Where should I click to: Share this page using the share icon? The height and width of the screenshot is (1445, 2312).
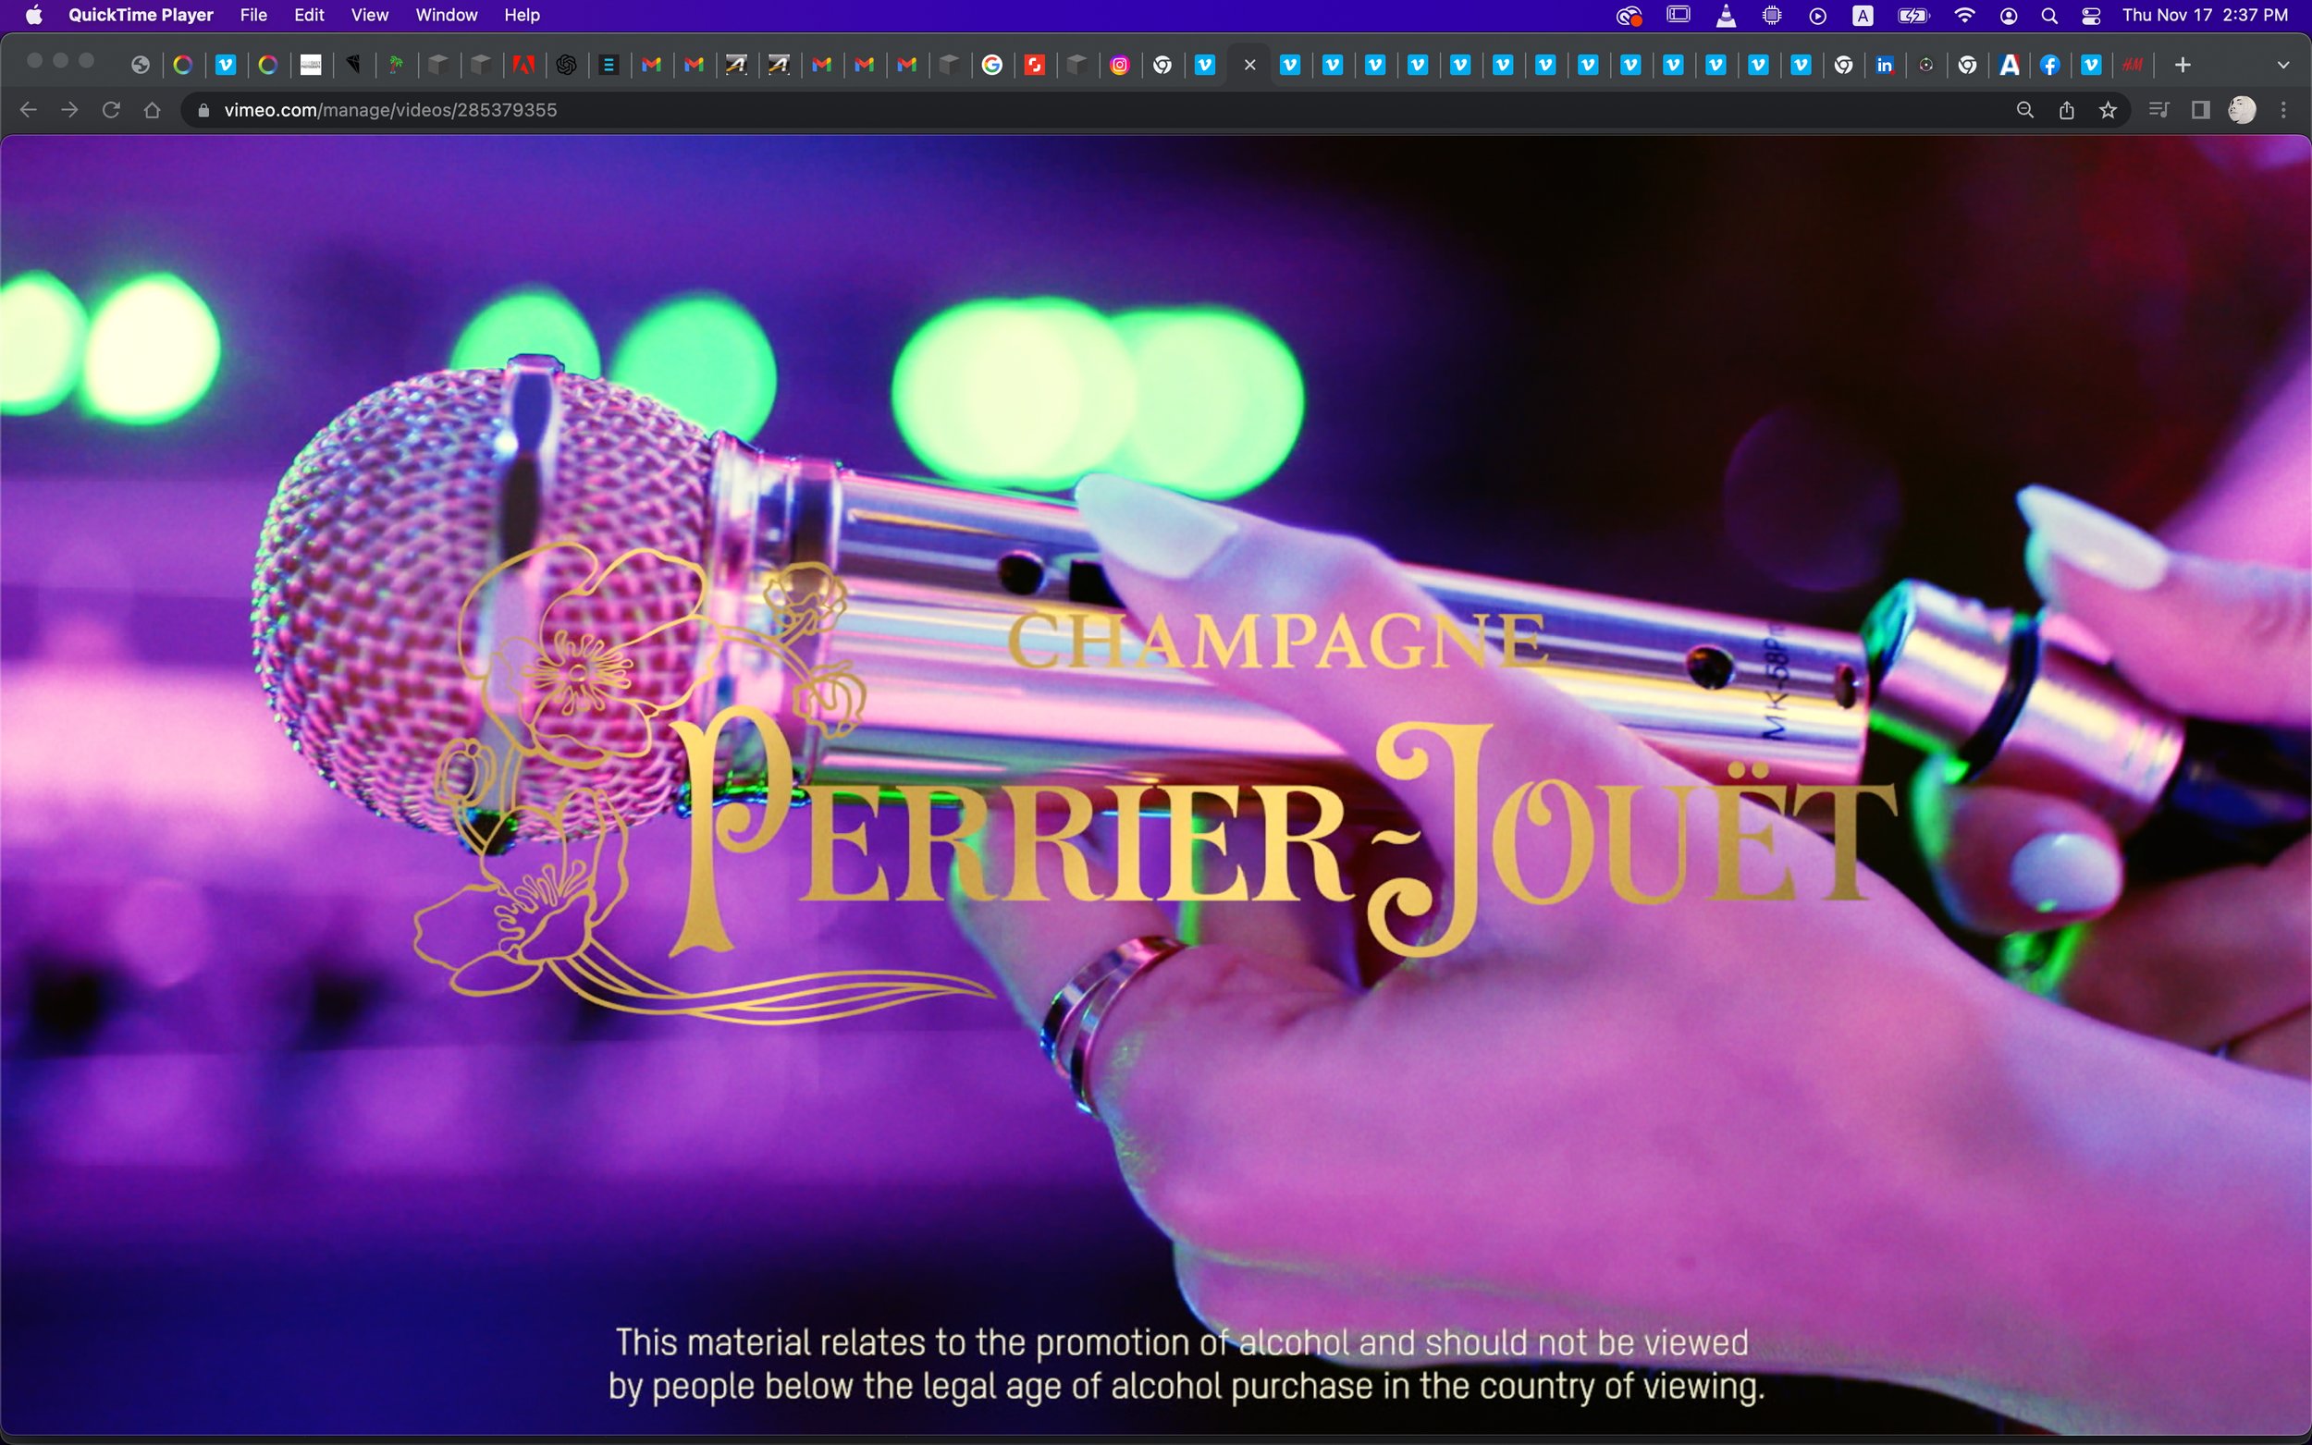[2066, 110]
